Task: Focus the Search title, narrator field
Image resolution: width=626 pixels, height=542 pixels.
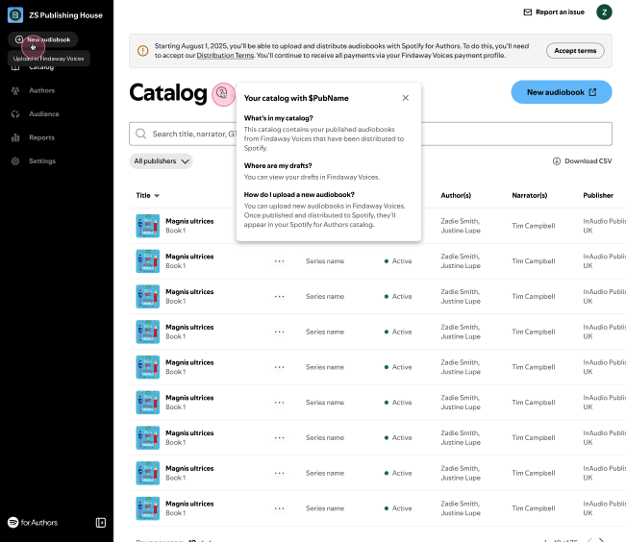Action: (x=370, y=134)
